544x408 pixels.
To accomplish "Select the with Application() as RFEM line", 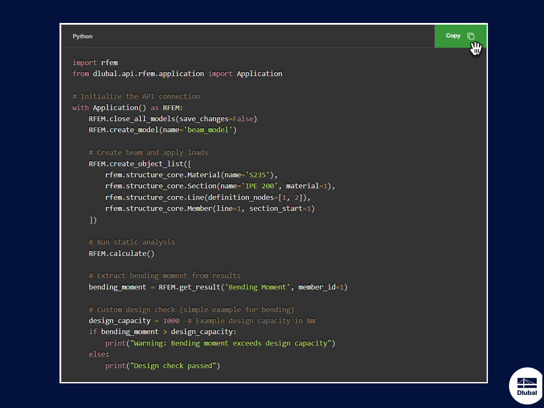I will click(127, 108).
